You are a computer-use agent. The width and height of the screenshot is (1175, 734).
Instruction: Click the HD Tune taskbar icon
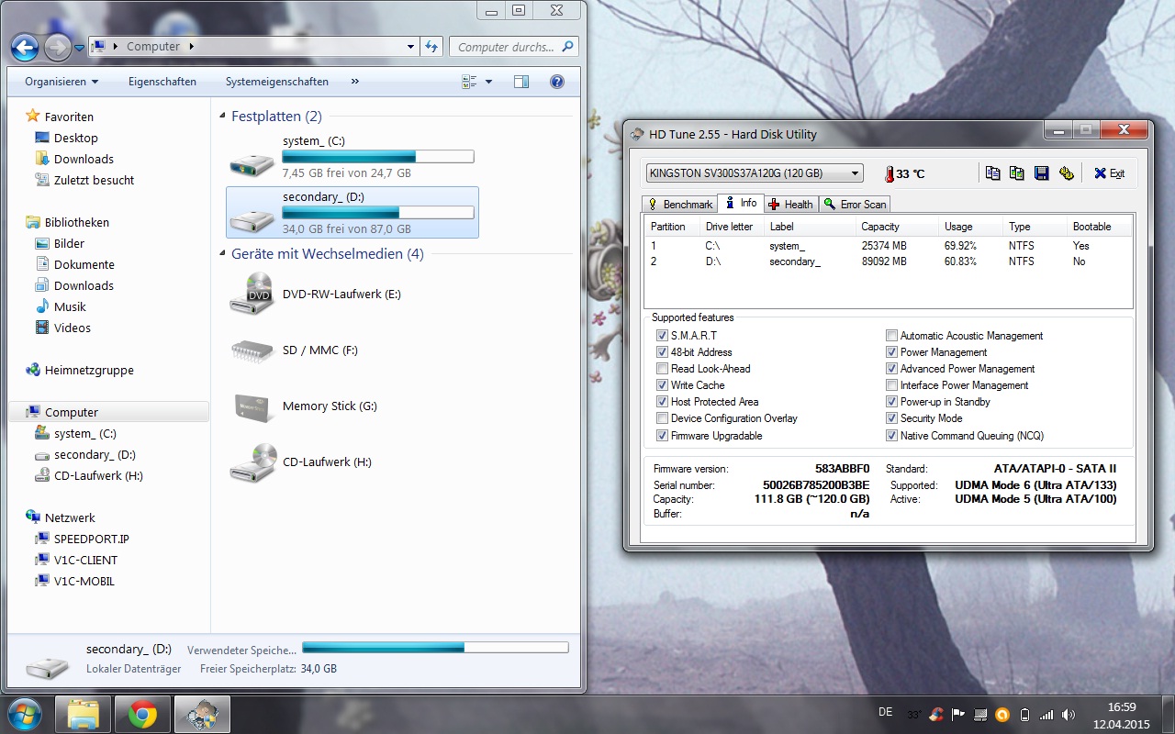click(202, 715)
